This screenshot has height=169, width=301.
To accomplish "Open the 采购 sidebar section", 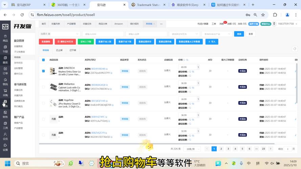I will 5,93.
